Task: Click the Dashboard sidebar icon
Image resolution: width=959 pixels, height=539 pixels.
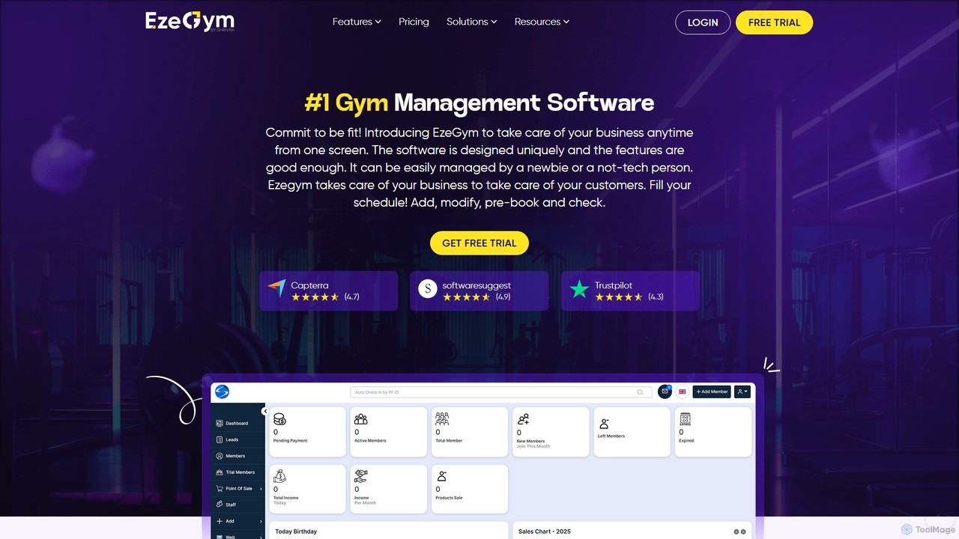Action: tap(220, 423)
